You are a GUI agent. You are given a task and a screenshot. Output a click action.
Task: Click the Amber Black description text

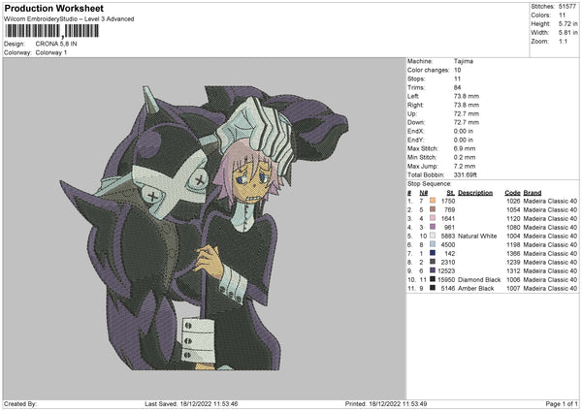coord(476,288)
